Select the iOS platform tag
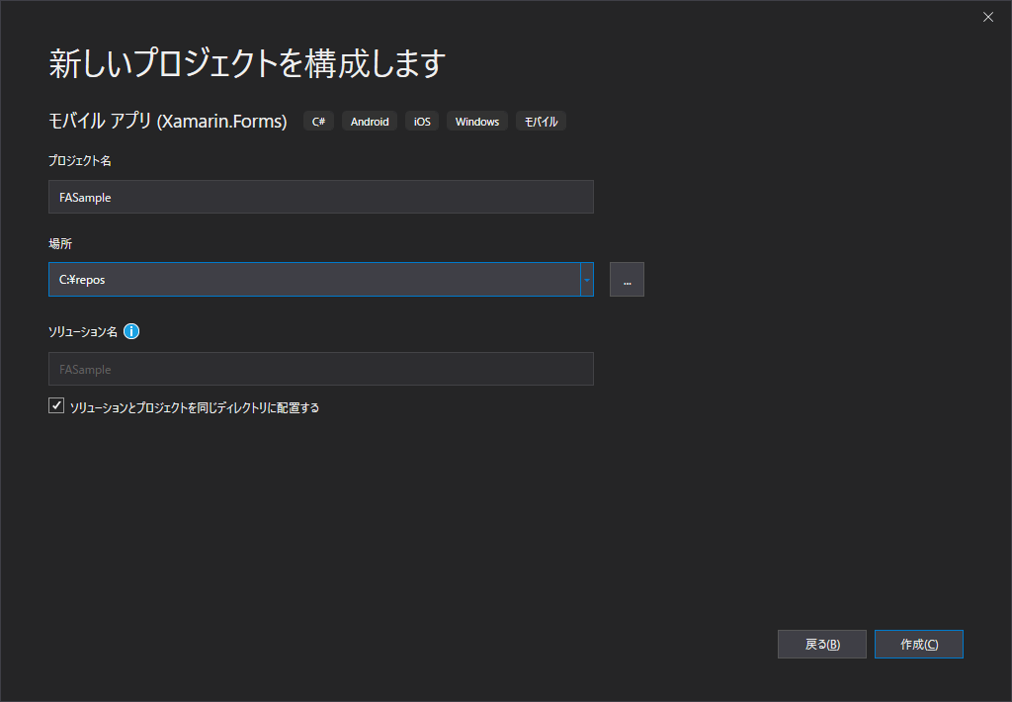The width and height of the screenshot is (1012, 702). coord(421,121)
